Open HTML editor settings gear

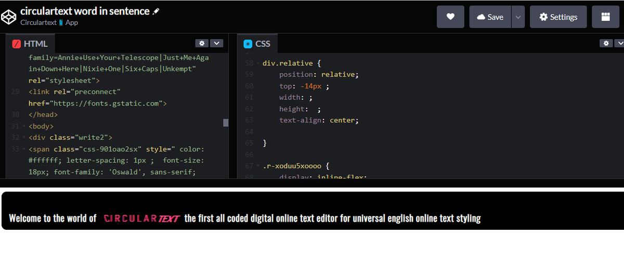point(202,43)
